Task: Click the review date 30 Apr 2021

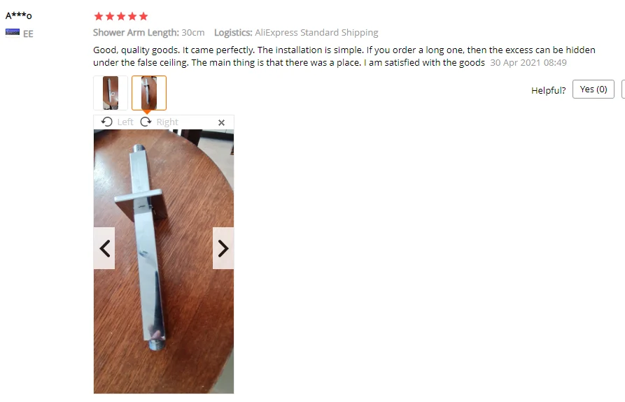Action: tap(528, 62)
